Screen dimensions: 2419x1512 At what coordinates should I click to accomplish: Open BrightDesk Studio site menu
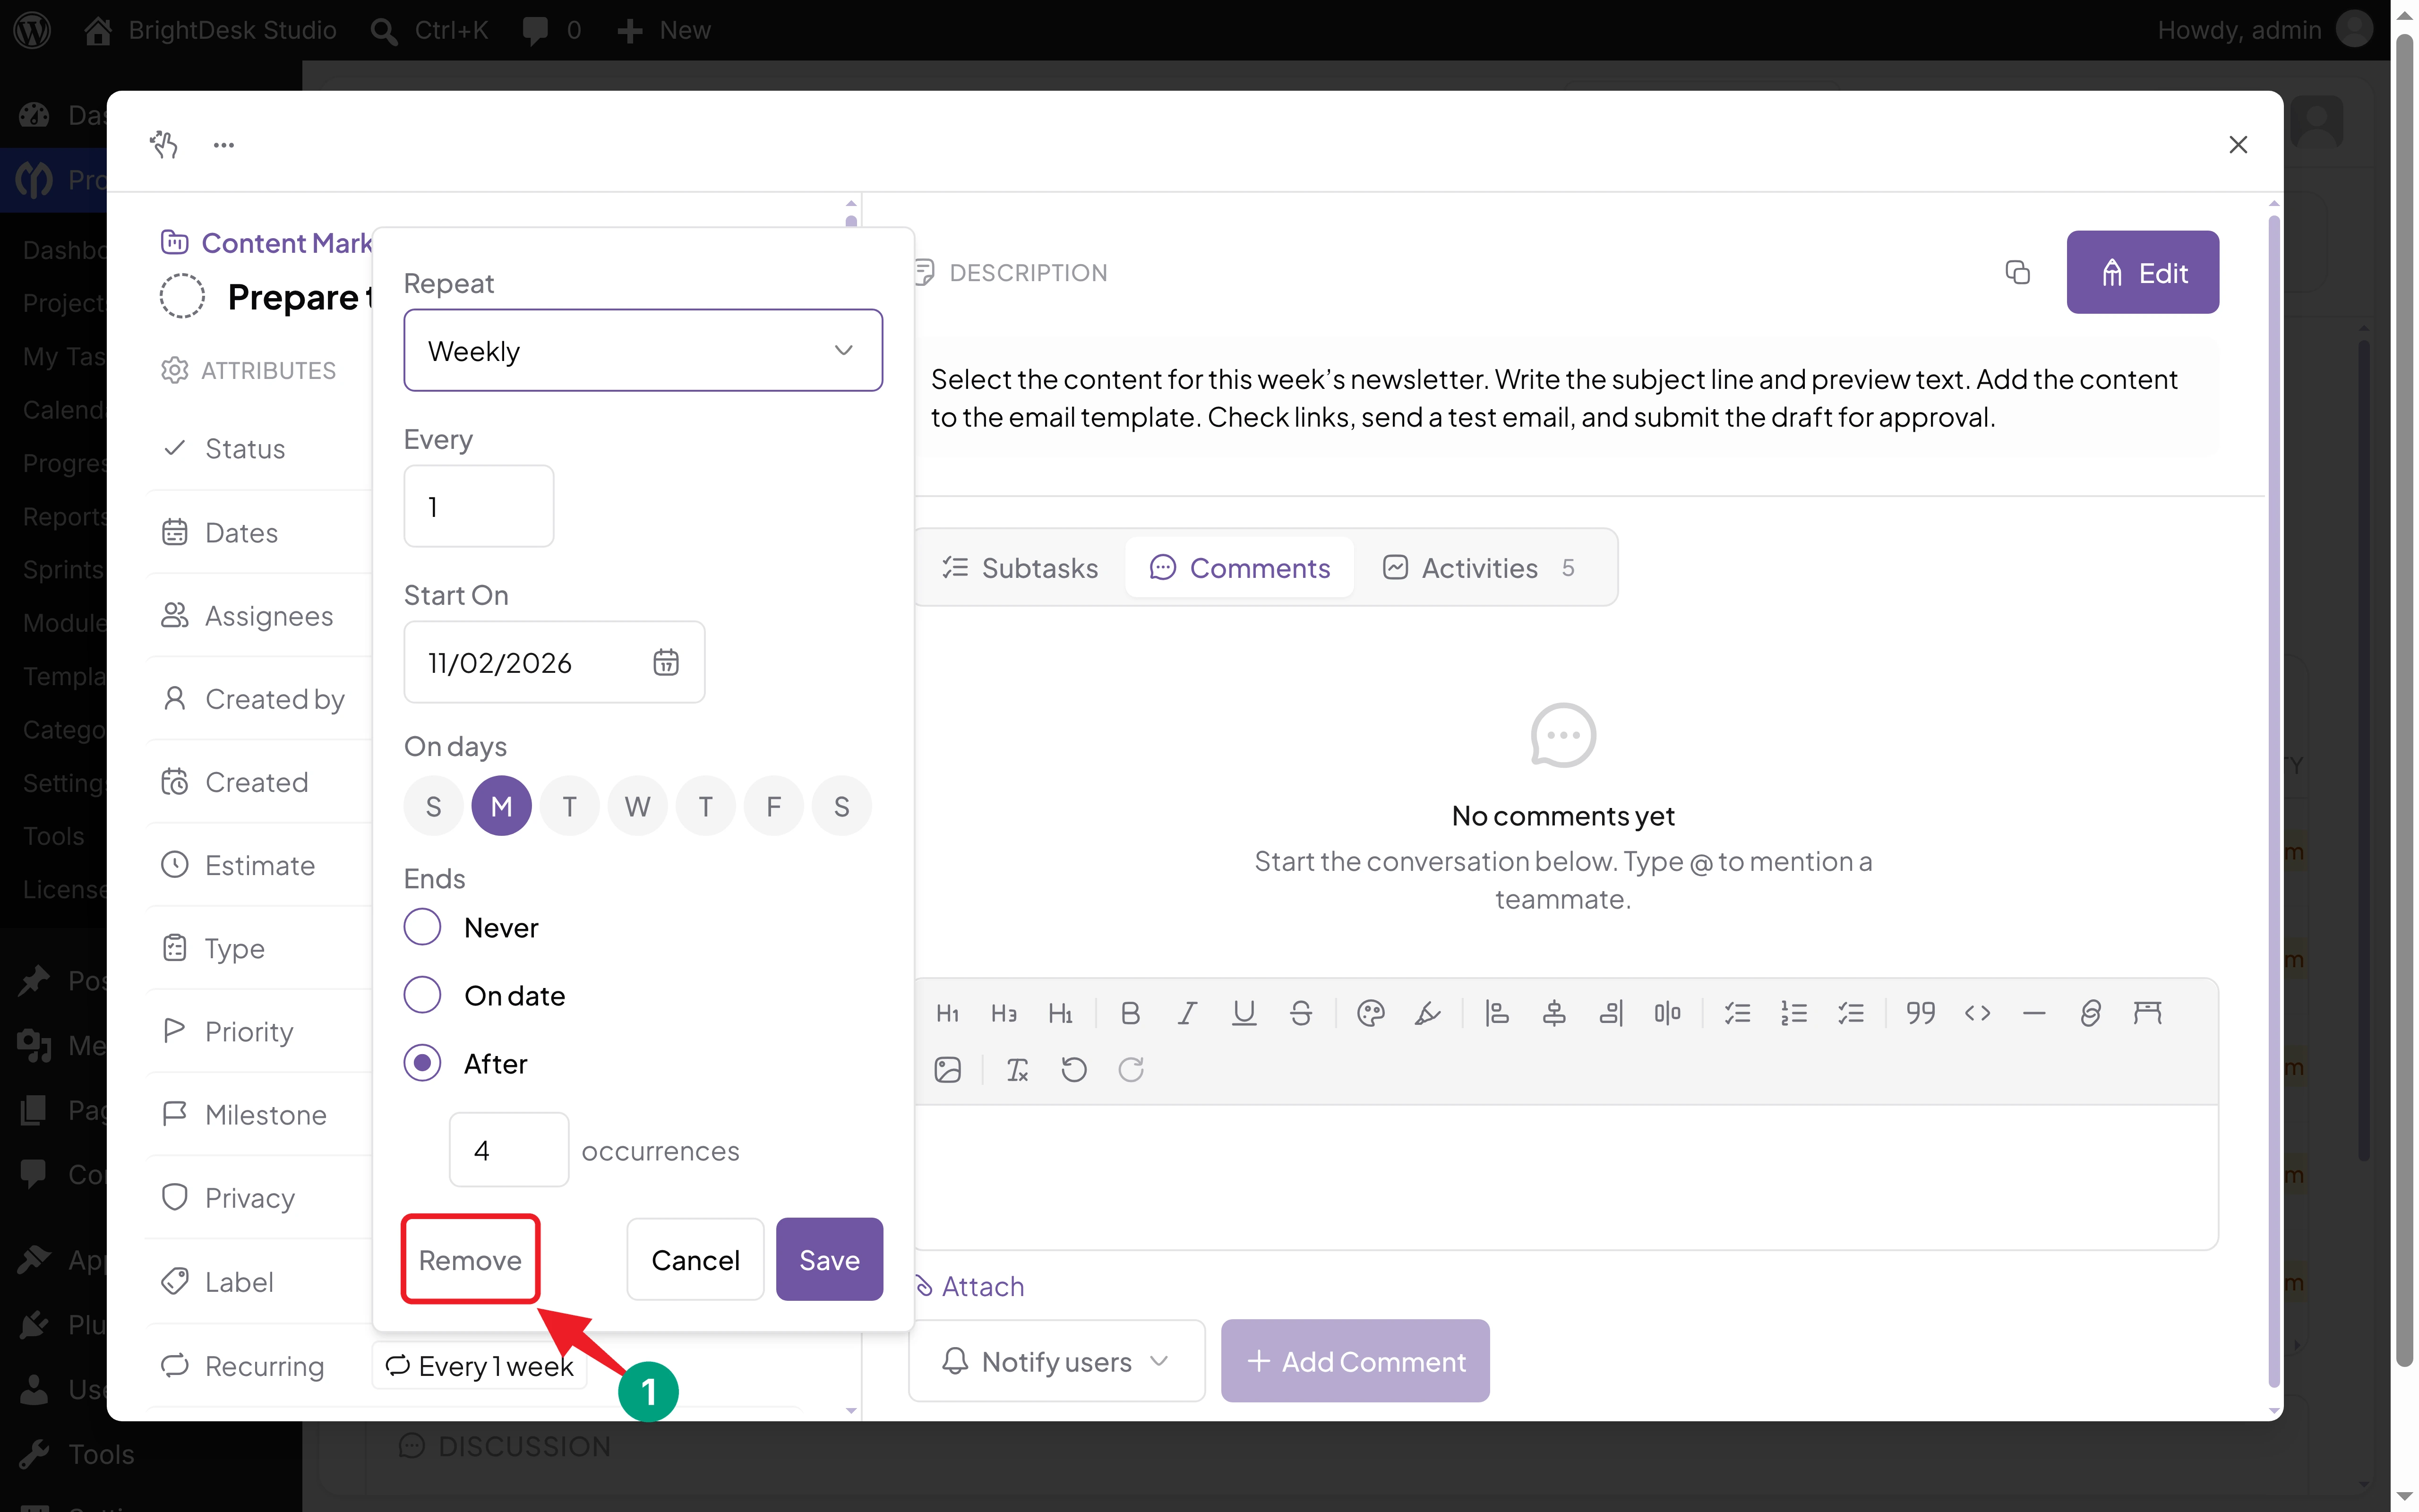click(210, 30)
